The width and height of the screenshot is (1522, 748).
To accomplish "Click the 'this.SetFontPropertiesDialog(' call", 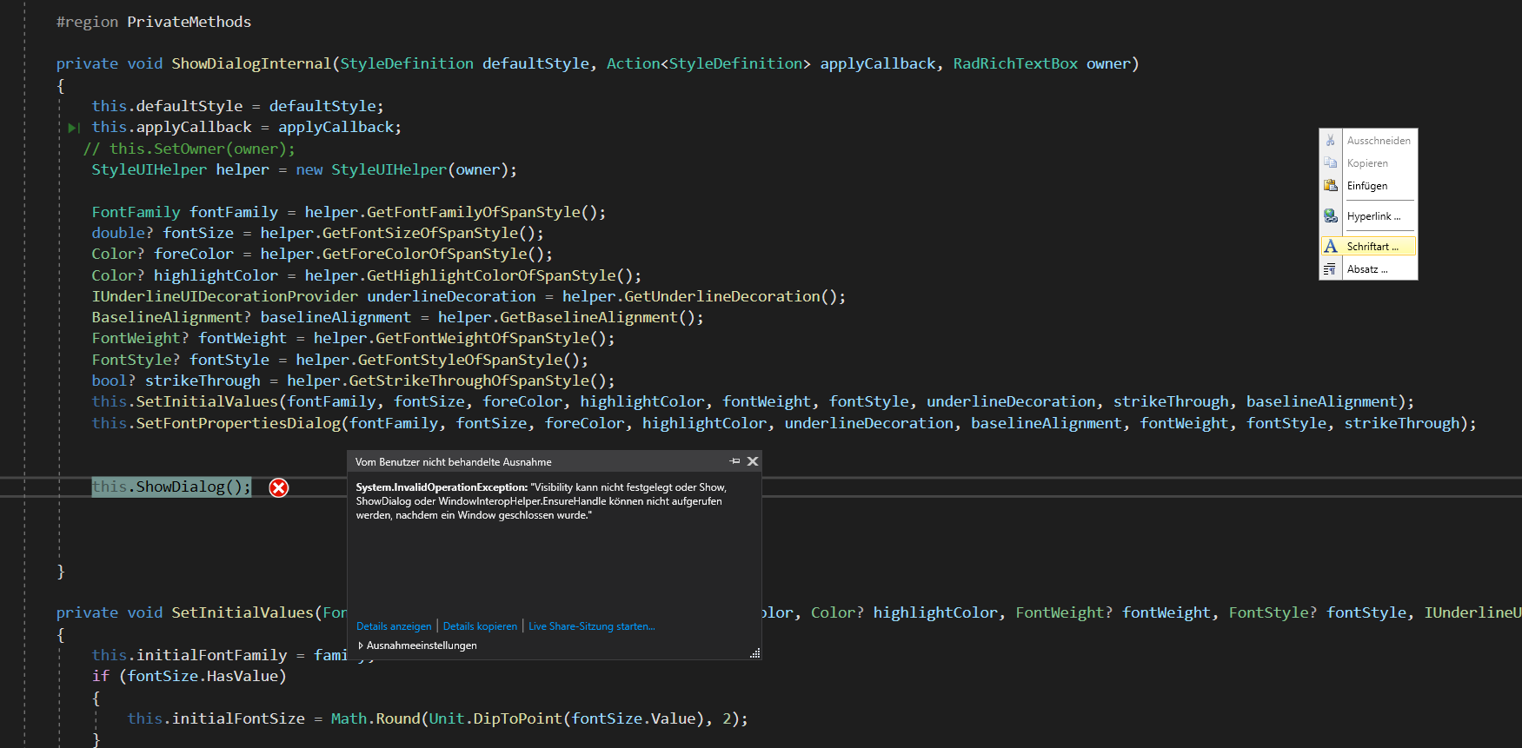I will tap(220, 423).
